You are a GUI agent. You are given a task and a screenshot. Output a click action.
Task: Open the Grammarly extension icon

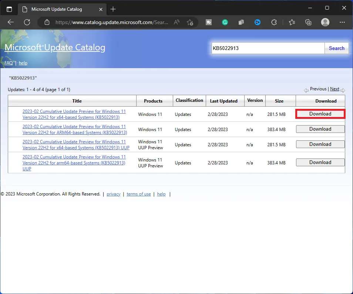coord(225,22)
